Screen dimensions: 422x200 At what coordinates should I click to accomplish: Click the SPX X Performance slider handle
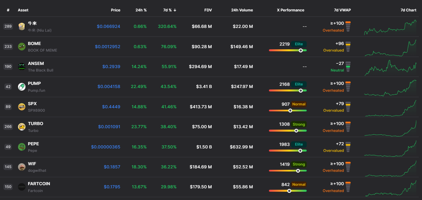coord(290,111)
